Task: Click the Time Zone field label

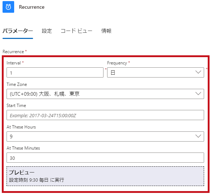Action: coord(17,84)
